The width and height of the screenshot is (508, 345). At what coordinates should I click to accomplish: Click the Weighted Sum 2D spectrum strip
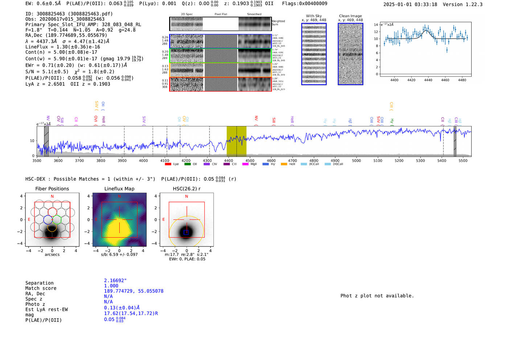[x=220, y=24]
